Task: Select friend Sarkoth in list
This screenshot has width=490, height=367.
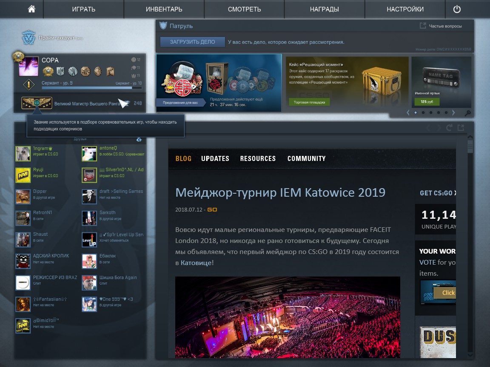Action: coord(113,218)
